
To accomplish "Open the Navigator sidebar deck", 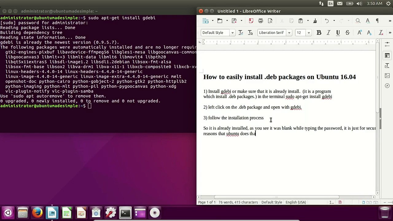I will 387,86.
